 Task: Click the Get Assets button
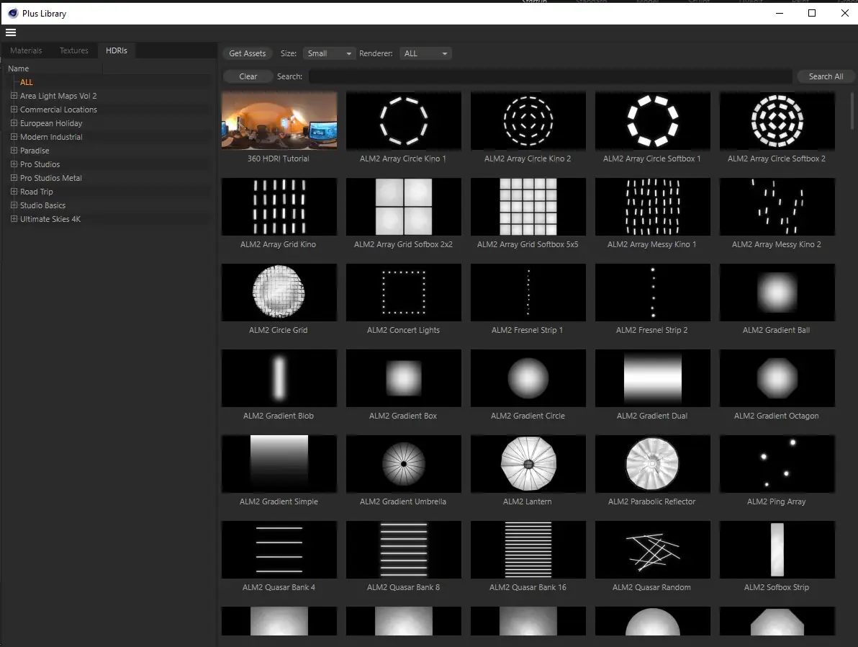pos(248,54)
